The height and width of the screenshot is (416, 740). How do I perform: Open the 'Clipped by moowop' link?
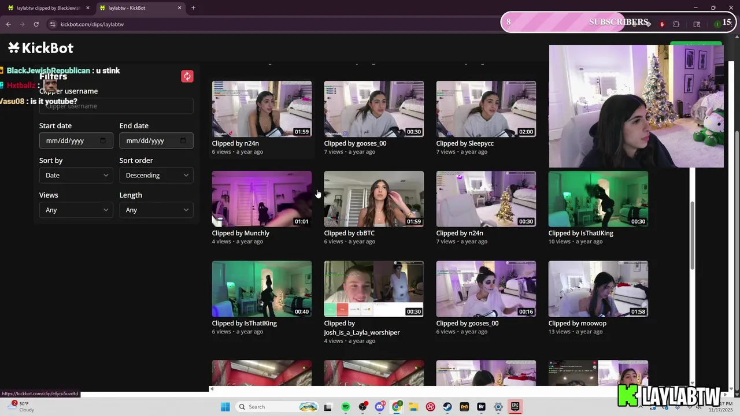pyautogui.click(x=577, y=323)
